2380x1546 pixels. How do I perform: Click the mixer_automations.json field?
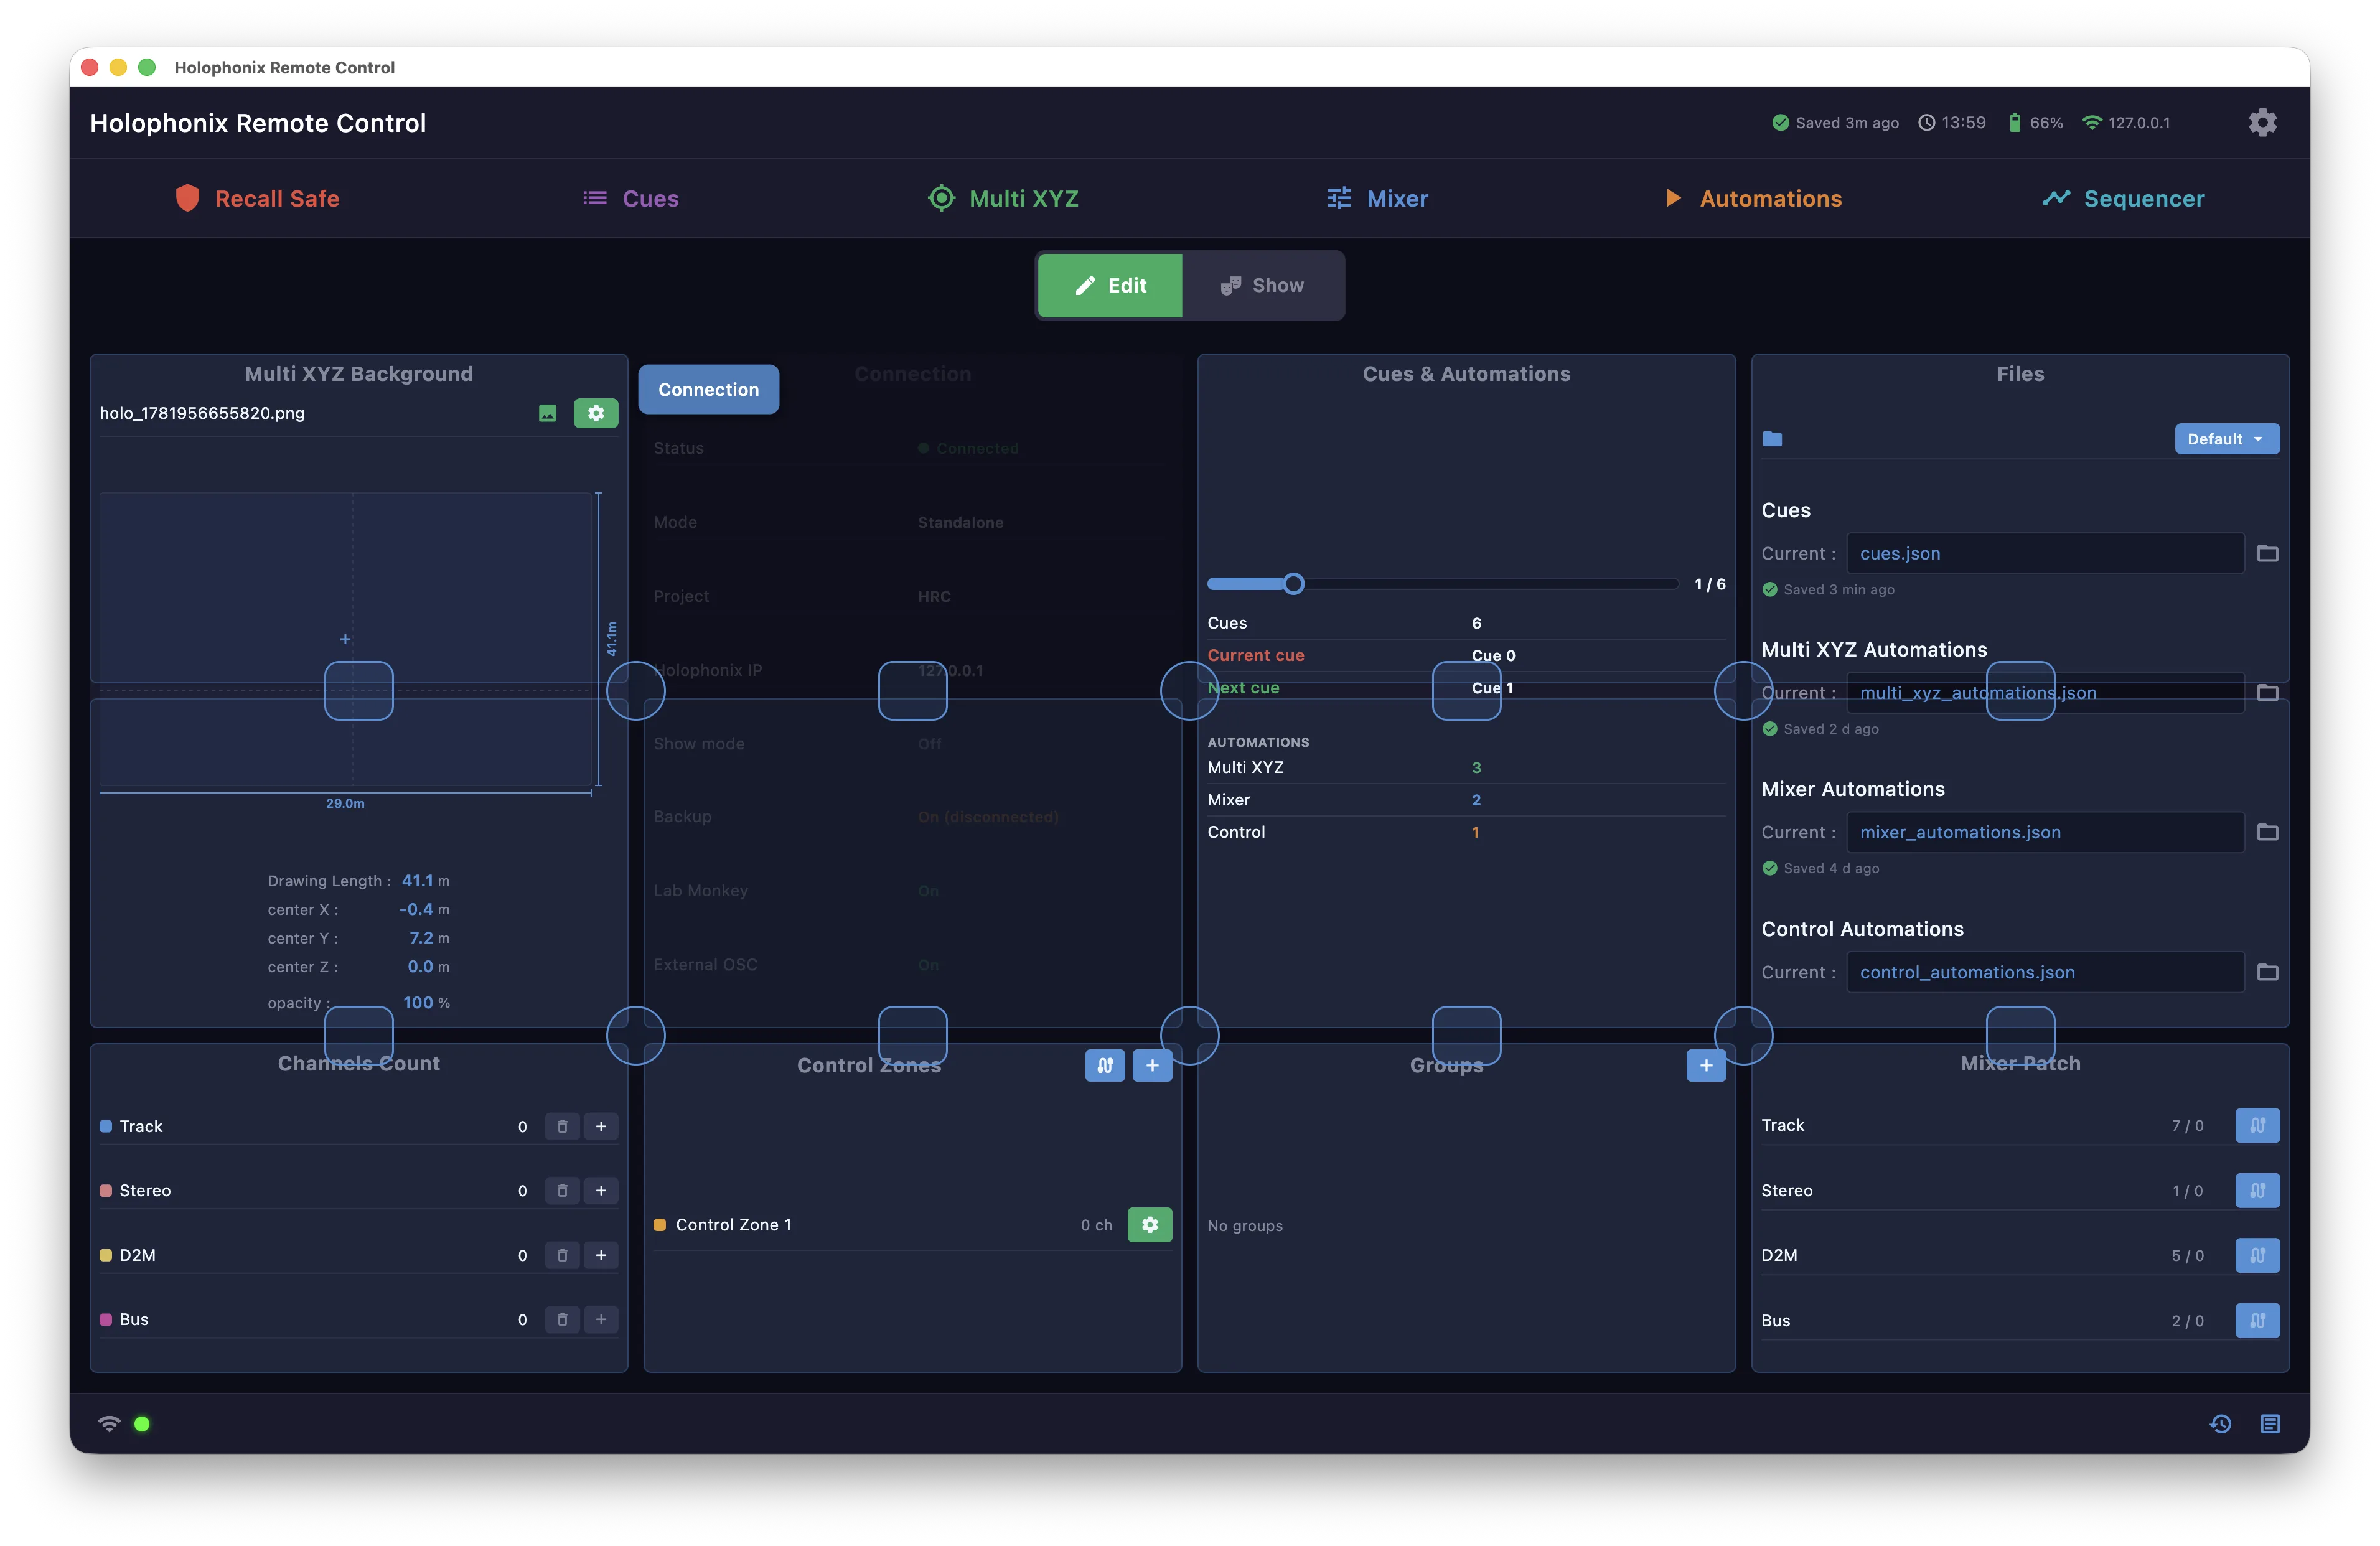(x=2045, y=832)
